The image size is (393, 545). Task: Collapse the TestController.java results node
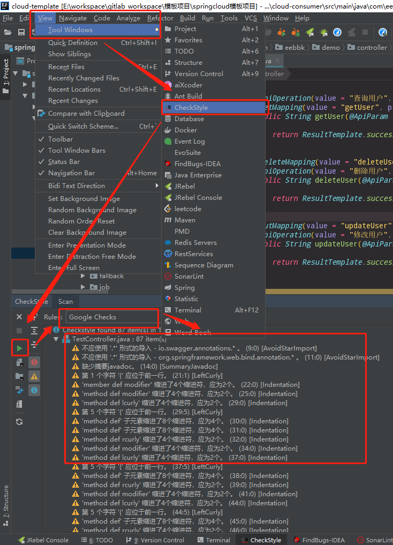(x=56, y=340)
